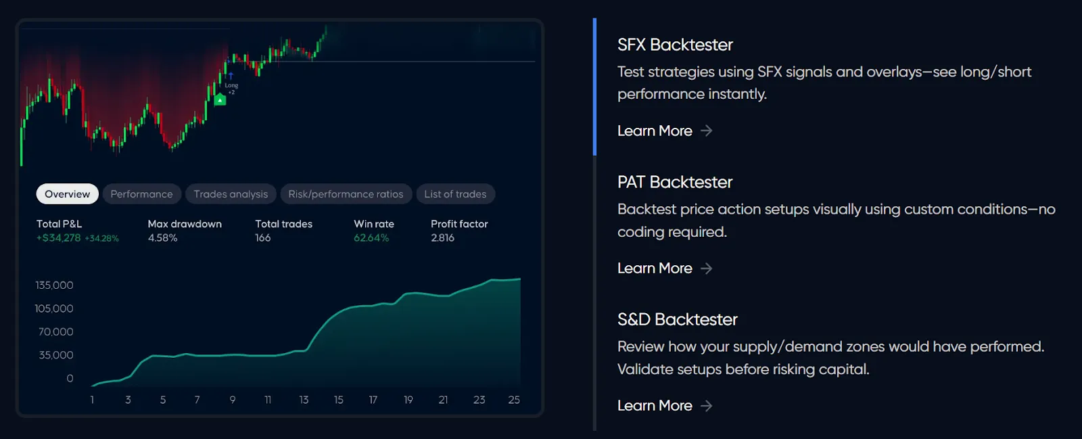Click the 70,000 y-axis label
Image resolution: width=1082 pixels, height=439 pixels.
[55, 332]
